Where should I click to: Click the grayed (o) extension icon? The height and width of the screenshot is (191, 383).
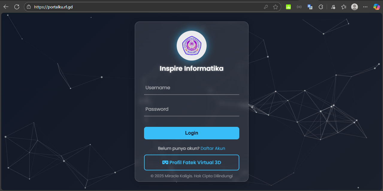299,7
